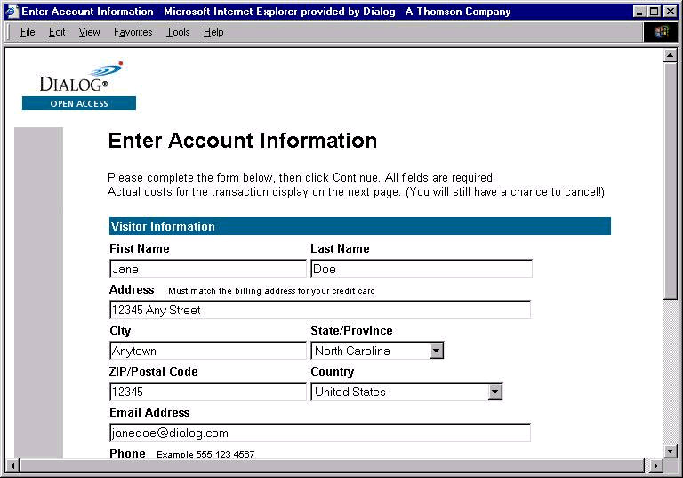Click the 'Example 555 123 4567' hint text
Image resolution: width=683 pixels, height=478 pixels.
(x=205, y=454)
